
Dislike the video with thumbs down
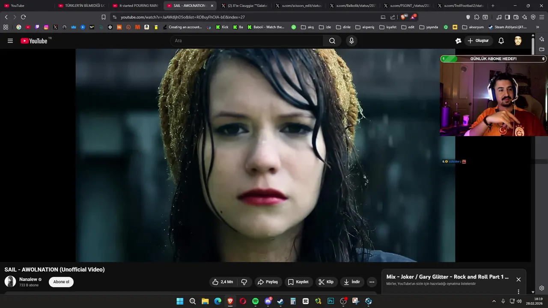[x=244, y=282]
